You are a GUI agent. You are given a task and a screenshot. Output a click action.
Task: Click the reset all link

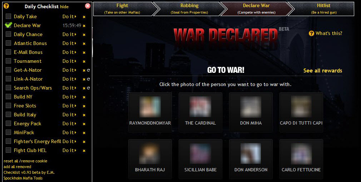coord(11,161)
